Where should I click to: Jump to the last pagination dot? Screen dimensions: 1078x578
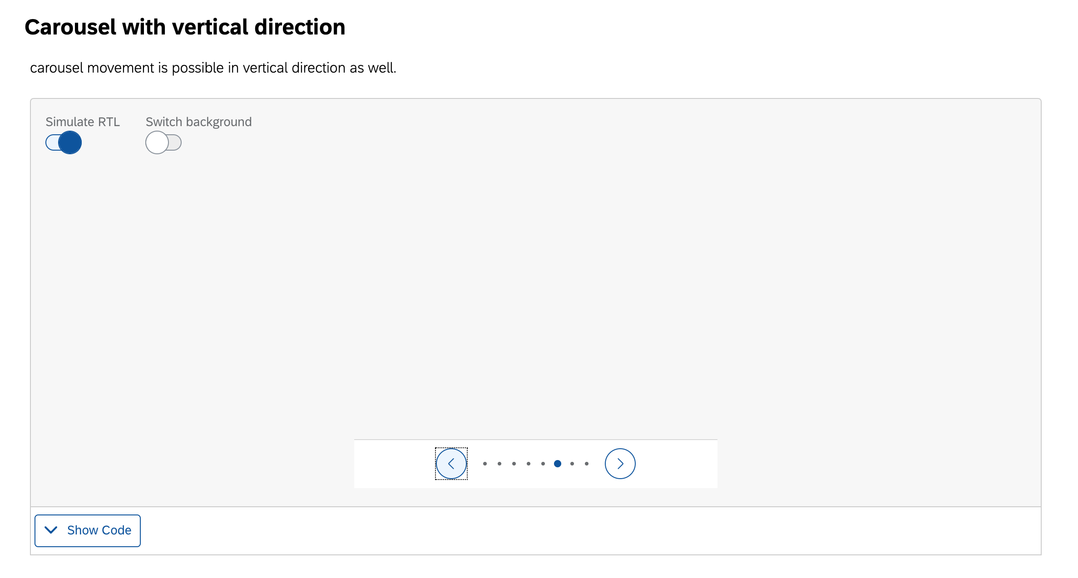(x=587, y=464)
